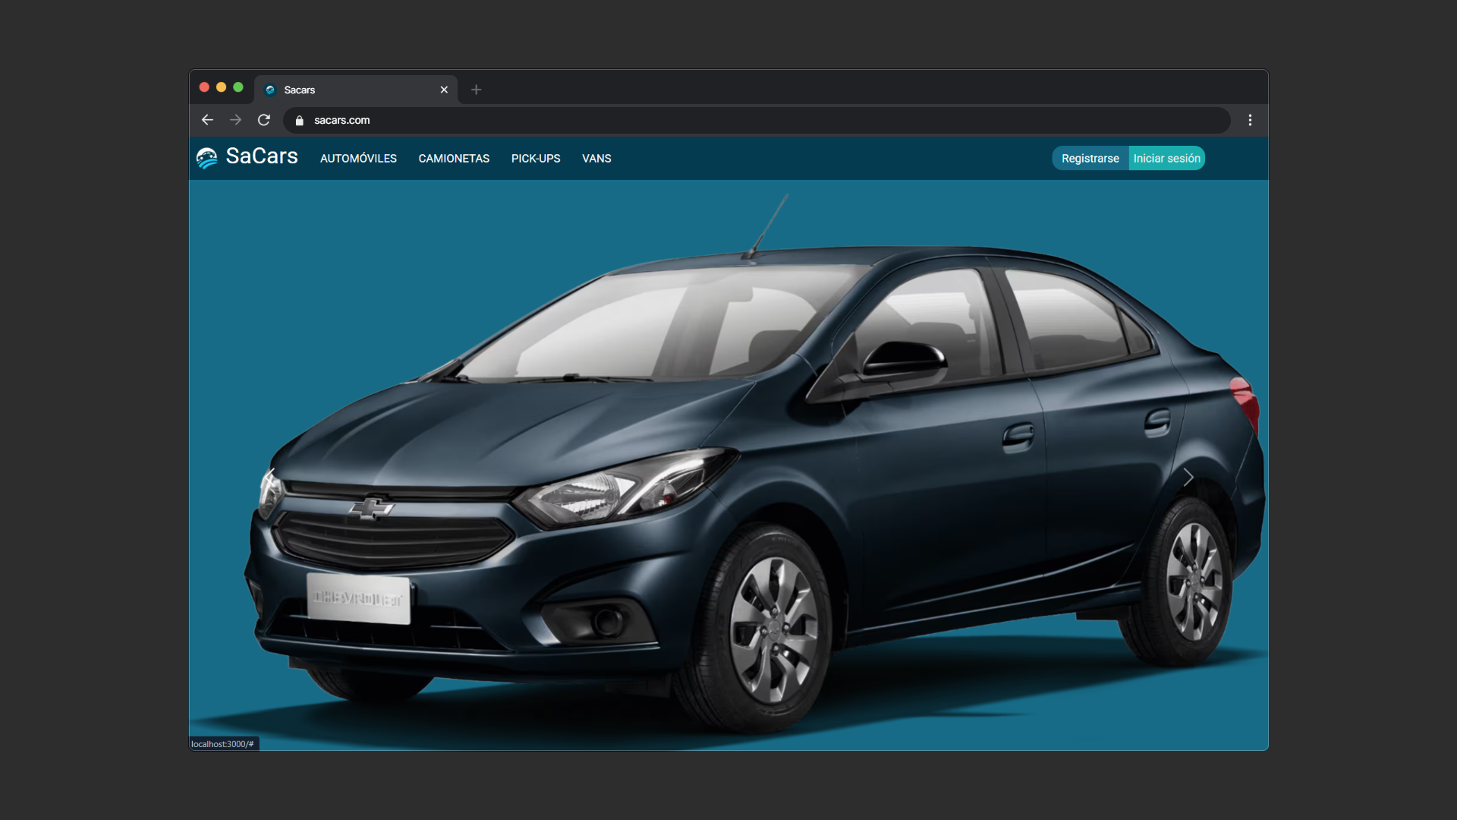Reload the page with the refresh icon
Screen dimensions: 1457x820
click(x=264, y=120)
